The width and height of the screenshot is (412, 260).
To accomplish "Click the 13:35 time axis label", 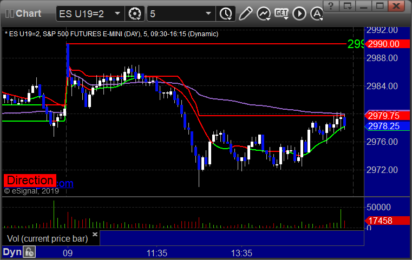I will pyautogui.click(x=242, y=253).
